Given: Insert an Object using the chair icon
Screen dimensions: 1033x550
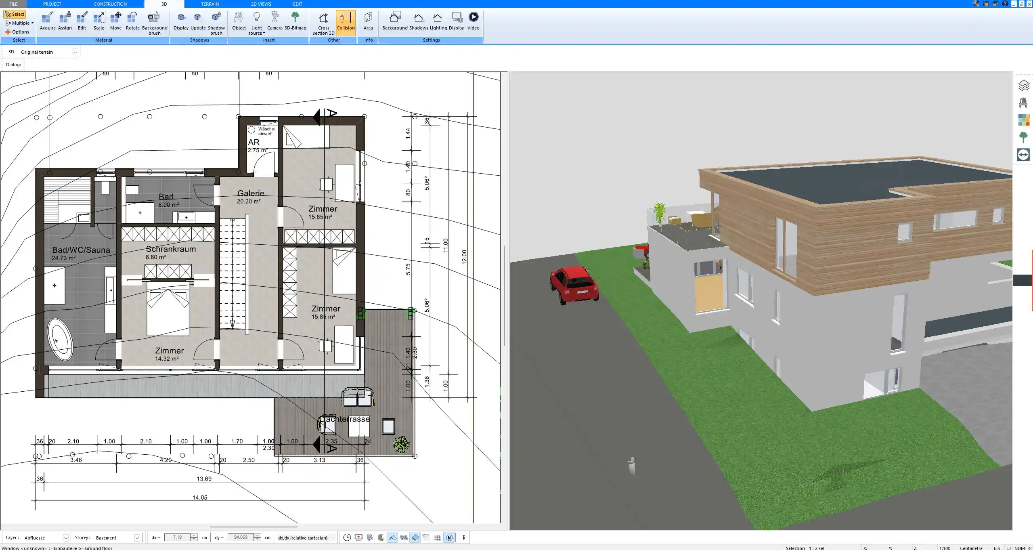Looking at the screenshot, I should 239,21.
